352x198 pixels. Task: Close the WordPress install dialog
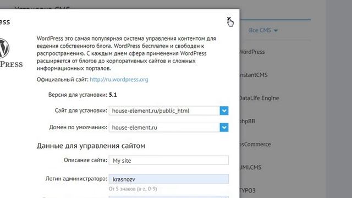[x=229, y=19]
